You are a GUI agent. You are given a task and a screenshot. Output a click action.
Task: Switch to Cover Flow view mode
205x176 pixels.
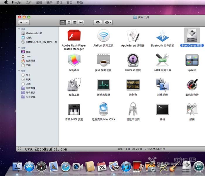[81, 22]
